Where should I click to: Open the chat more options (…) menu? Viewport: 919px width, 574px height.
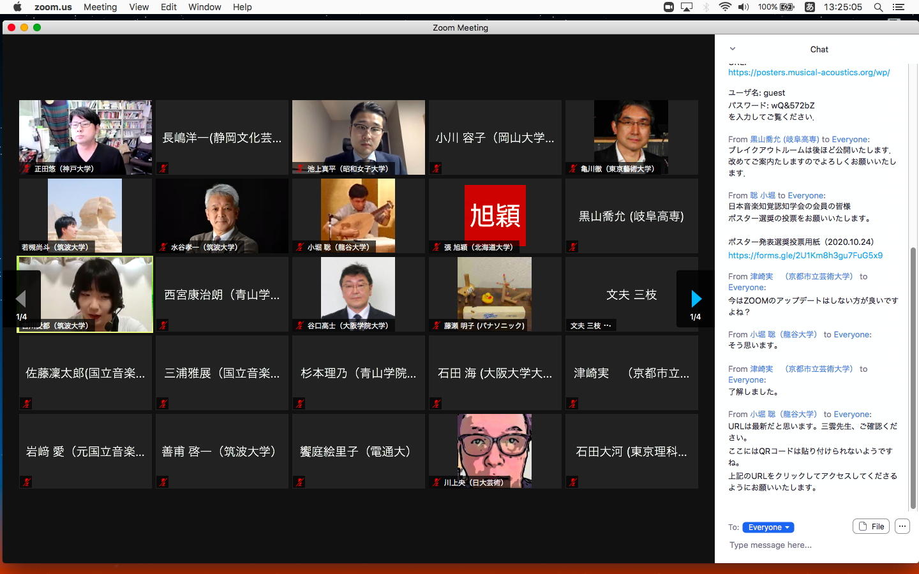pyautogui.click(x=902, y=526)
